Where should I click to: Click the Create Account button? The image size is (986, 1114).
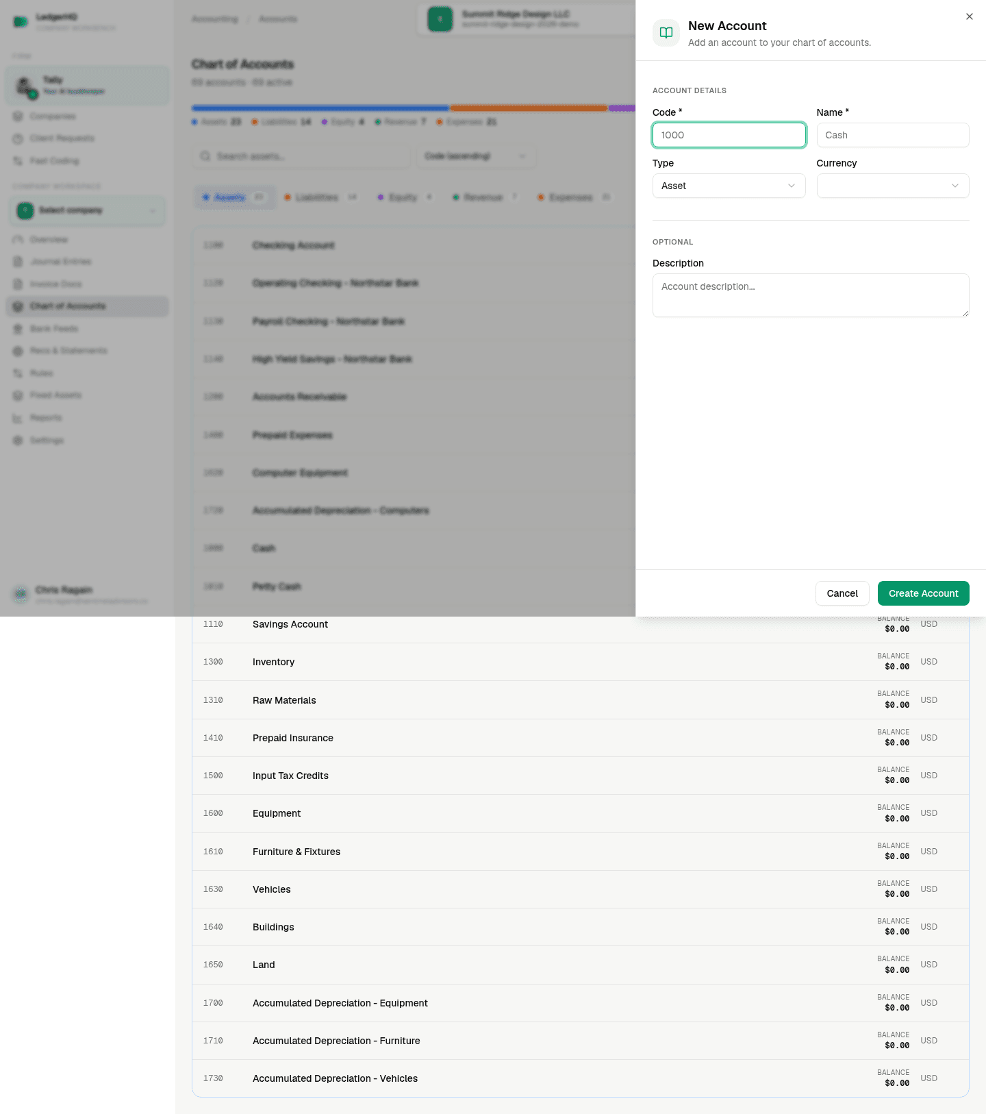(923, 593)
